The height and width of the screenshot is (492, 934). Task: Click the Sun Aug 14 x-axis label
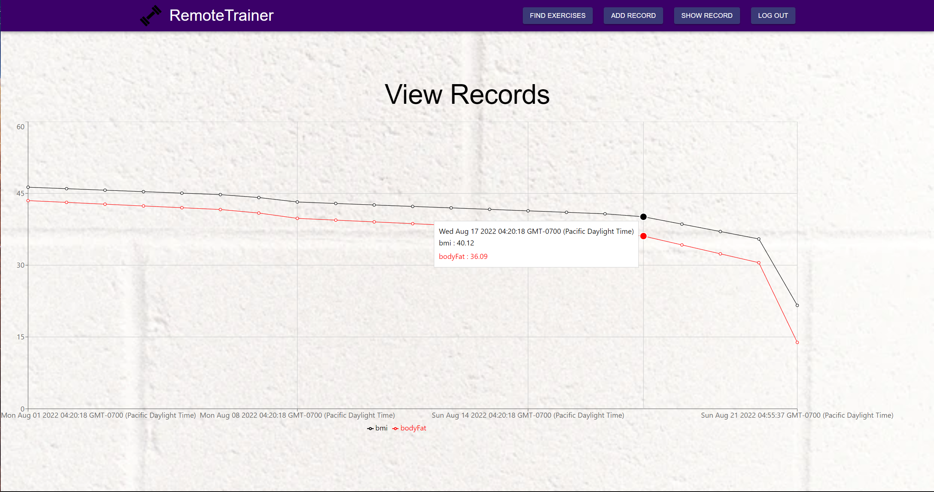pyautogui.click(x=528, y=415)
